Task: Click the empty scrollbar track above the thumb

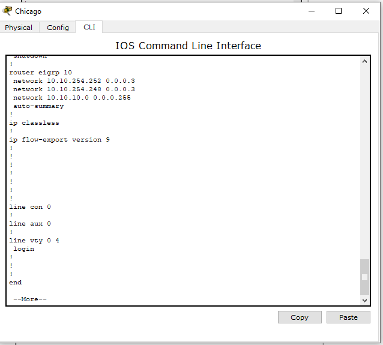Action: point(364,162)
